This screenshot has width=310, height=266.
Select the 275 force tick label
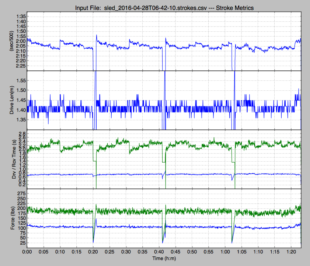tap(20, 193)
